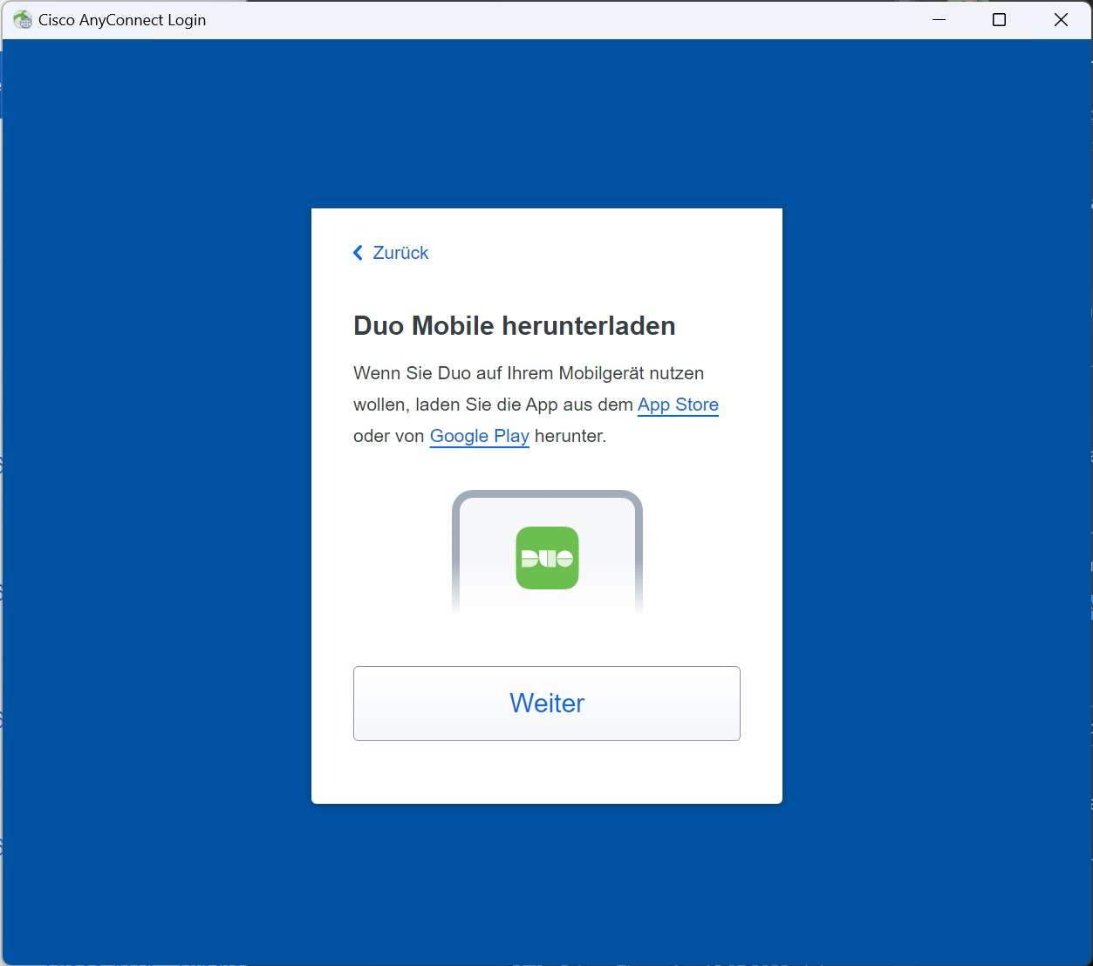Click the "Duo Mobile herunterladen" heading

(x=515, y=325)
